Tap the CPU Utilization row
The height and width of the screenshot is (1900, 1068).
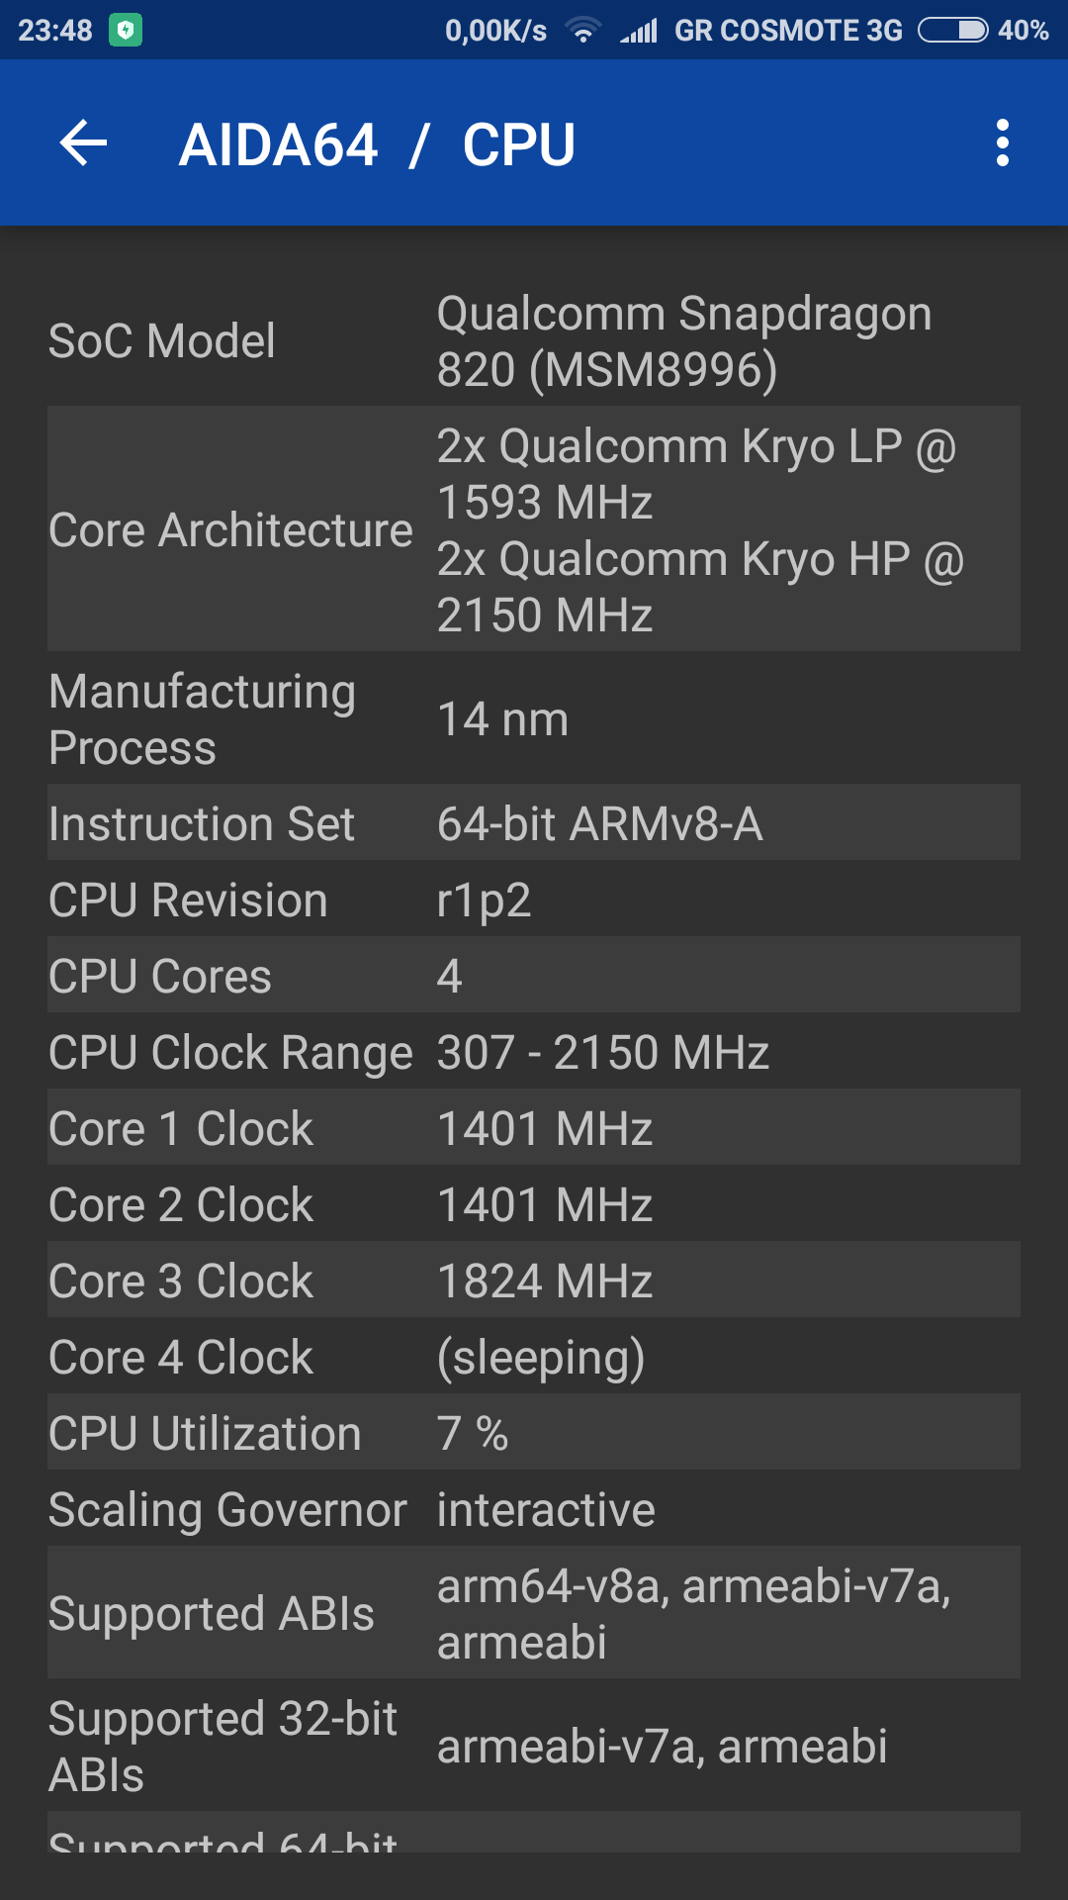(534, 1433)
